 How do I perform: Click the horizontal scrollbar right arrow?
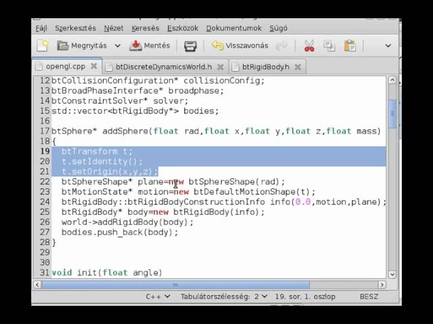(x=382, y=284)
